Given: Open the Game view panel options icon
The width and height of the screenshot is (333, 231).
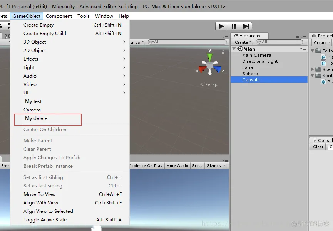Looking at the screenshot, I should click(x=225, y=160).
